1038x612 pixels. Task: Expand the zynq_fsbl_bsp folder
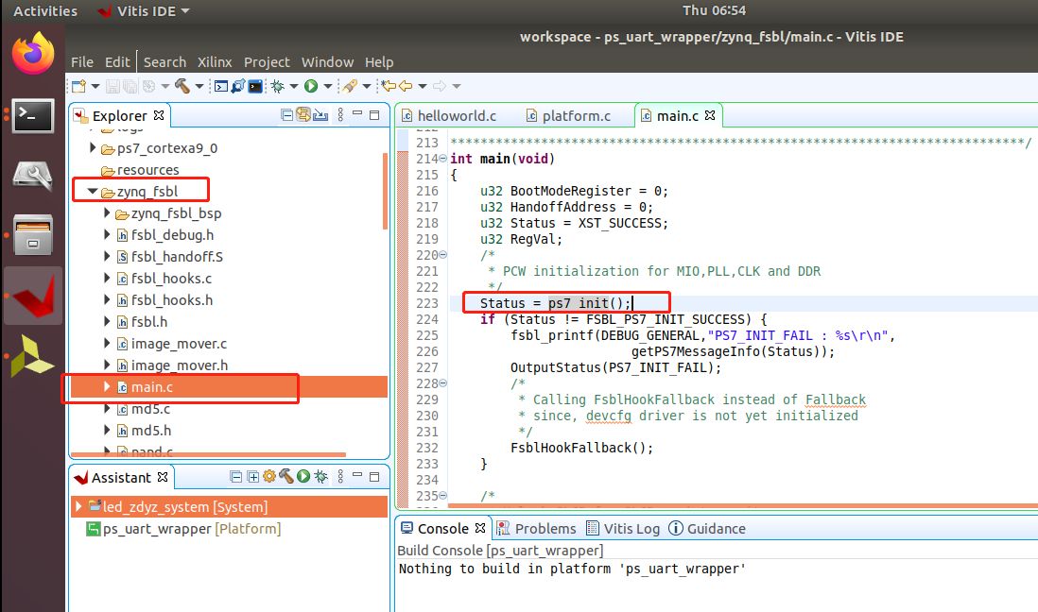pos(109,213)
